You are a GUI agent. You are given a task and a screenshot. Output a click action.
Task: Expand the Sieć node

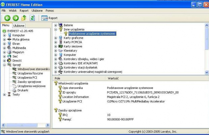pos(4,57)
